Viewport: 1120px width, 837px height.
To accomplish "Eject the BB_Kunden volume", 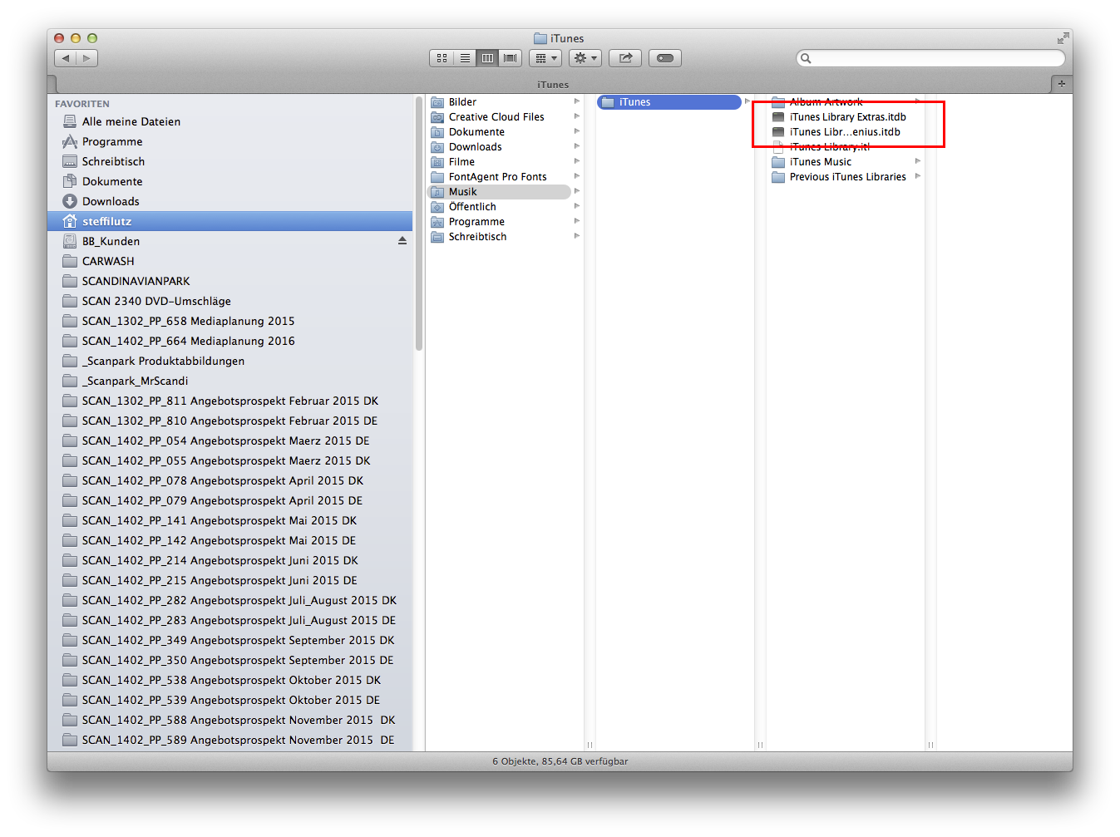I will click(x=402, y=241).
